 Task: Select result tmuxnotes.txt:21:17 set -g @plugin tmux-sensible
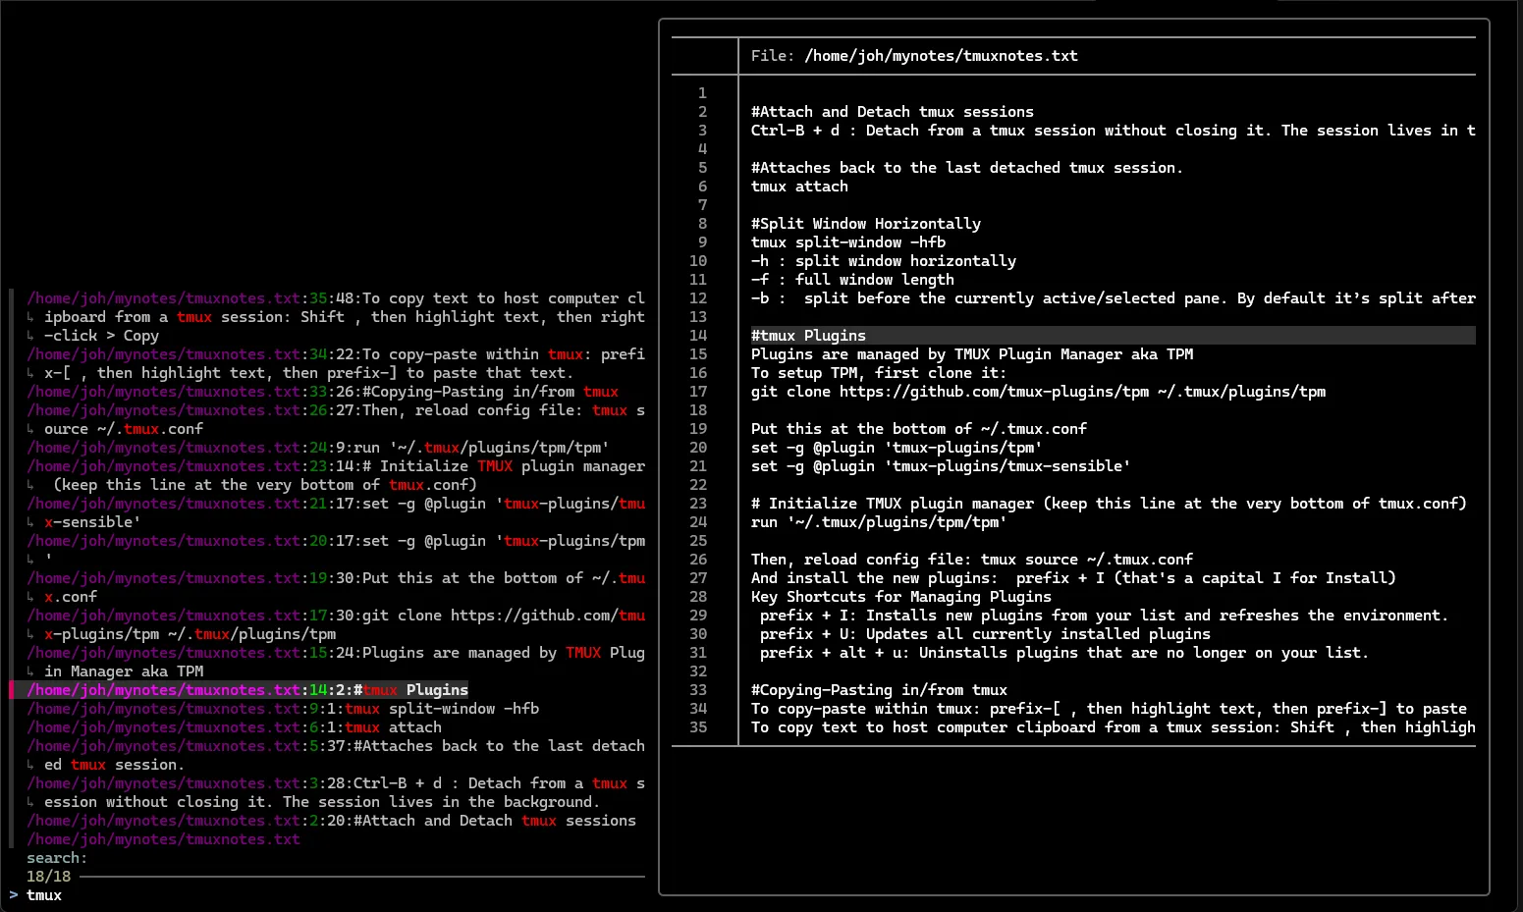[x=336, y=512]
